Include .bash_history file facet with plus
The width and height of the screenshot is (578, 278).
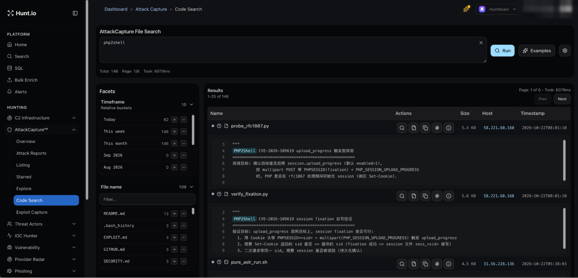tap(174, 226)
